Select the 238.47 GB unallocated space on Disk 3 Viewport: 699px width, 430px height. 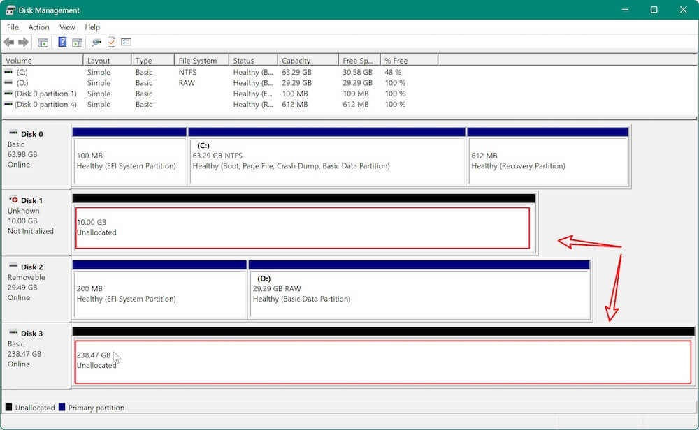pyautogui.click(x=349, y=360)
